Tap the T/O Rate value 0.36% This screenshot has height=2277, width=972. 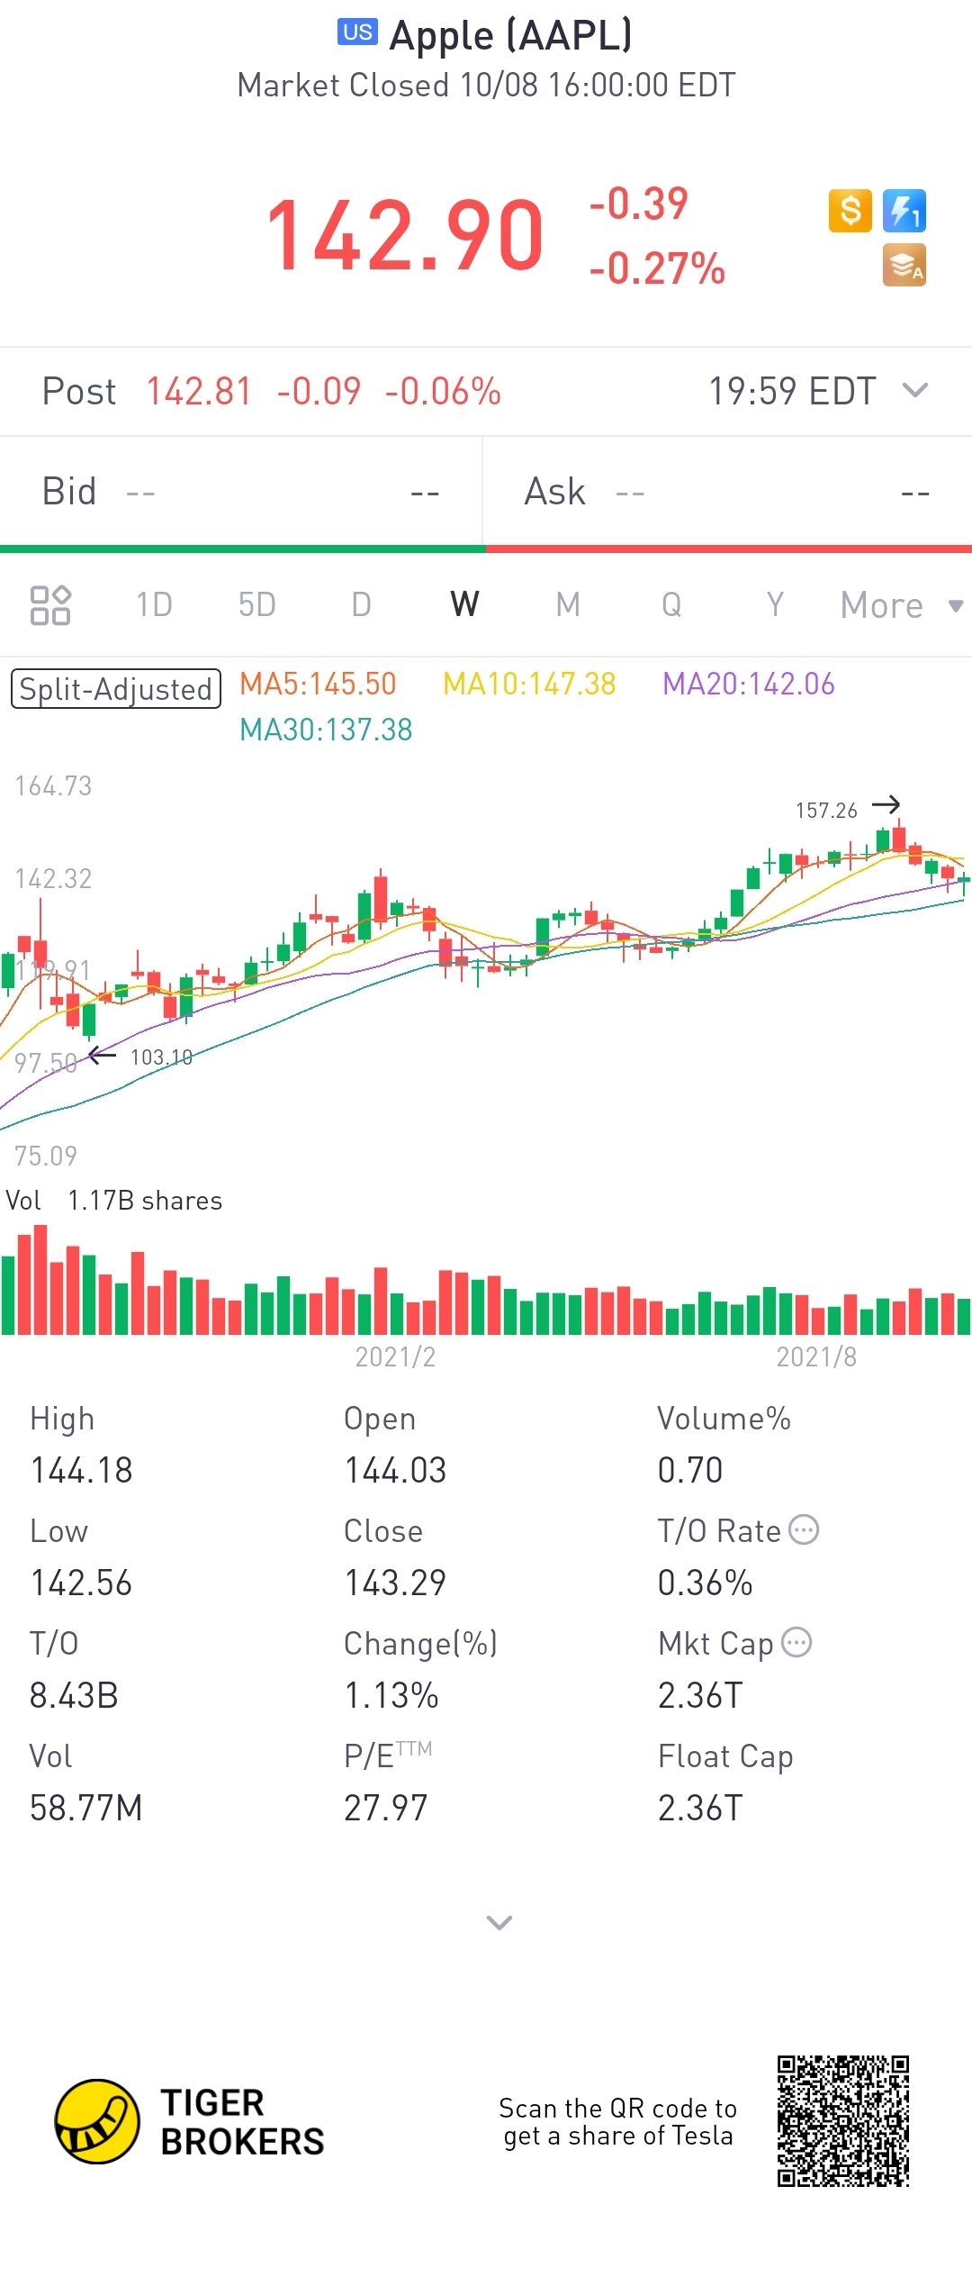[706, 1583]
